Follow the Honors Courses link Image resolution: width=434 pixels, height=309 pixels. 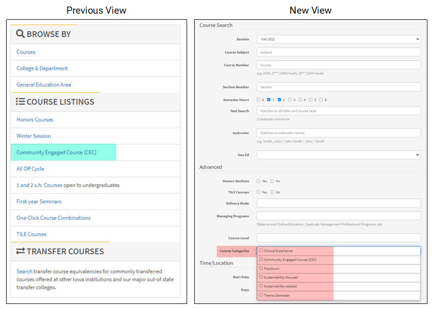[x=34, y=119]
